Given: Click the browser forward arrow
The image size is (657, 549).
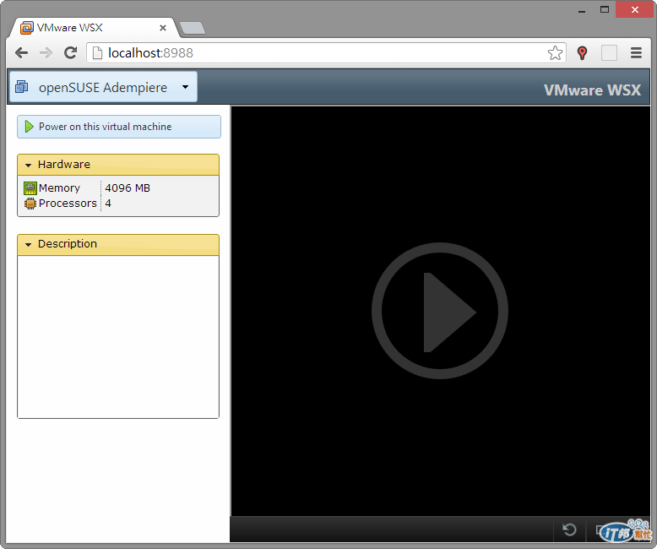Looking at the screenshot, I should pos(46,53).
